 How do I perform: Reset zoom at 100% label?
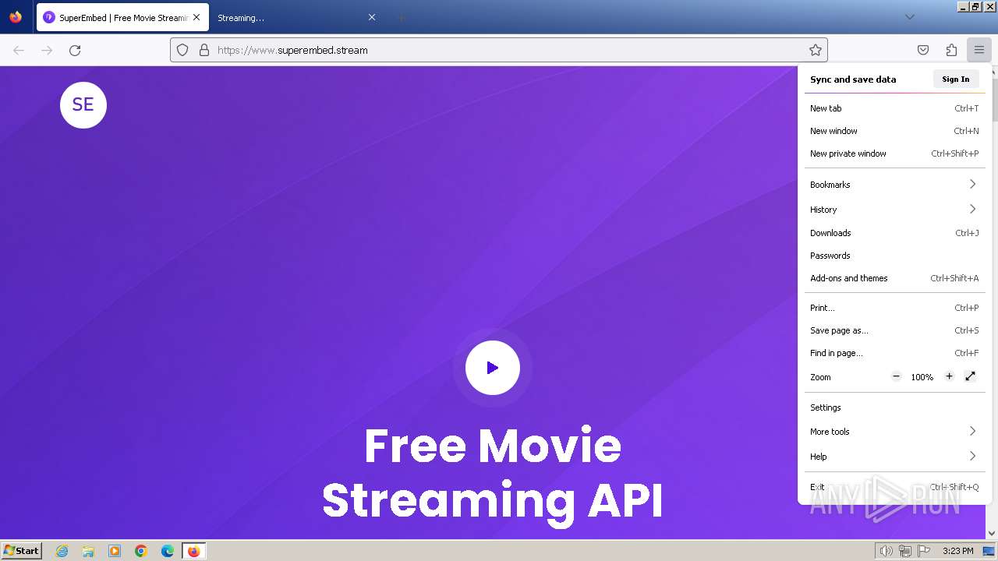pyautogui.click(x=922, y=377)
